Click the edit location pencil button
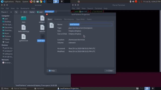This screenshot has width=161, height=90. [x=16, y=12]
